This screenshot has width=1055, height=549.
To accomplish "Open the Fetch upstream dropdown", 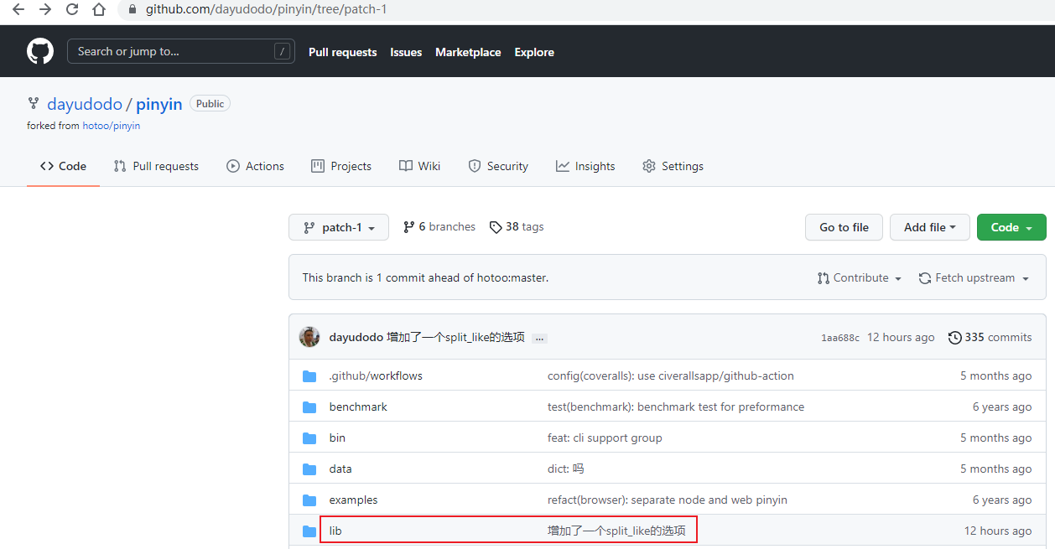I will 974,278.
